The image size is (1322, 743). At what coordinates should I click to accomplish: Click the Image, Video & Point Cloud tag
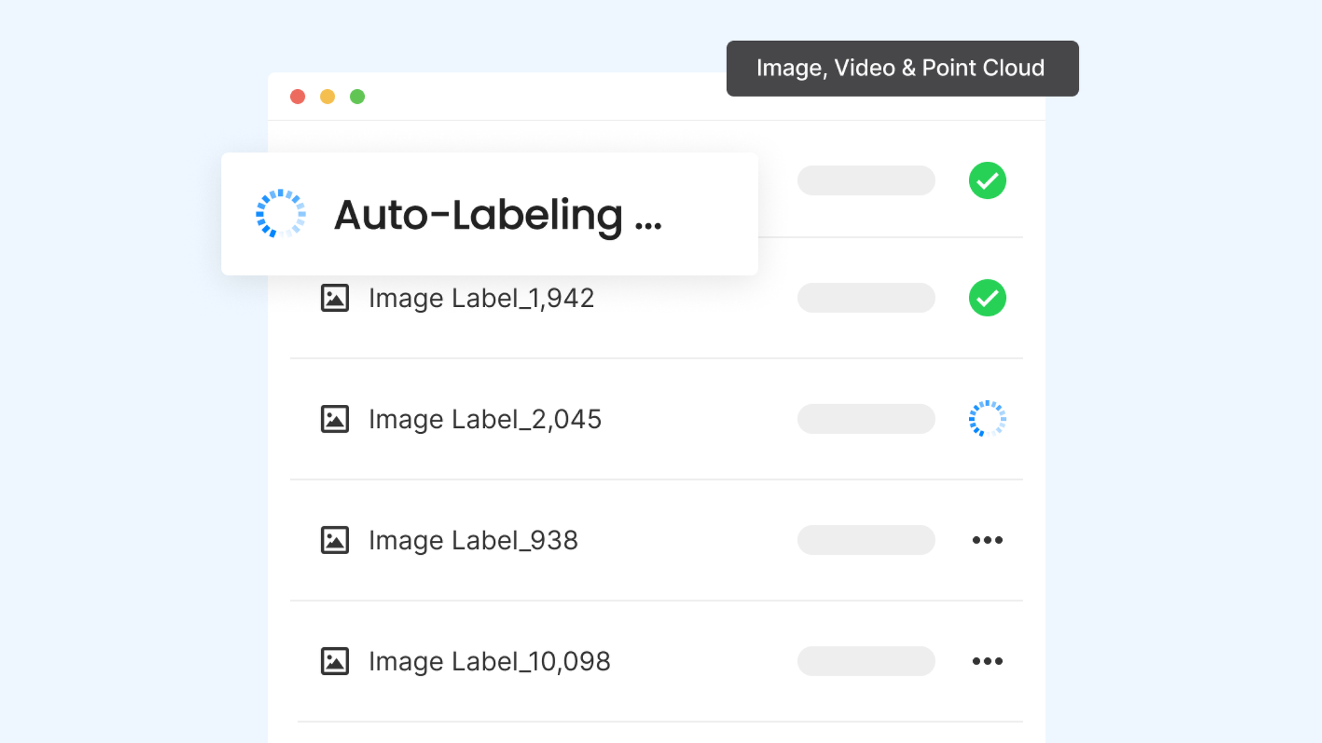(902, 69)
